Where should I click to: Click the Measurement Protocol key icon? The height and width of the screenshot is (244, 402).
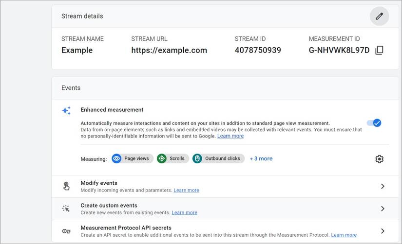pos(66,231)
